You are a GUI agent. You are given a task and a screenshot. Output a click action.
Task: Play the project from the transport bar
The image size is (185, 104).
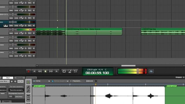coord(45,71)
